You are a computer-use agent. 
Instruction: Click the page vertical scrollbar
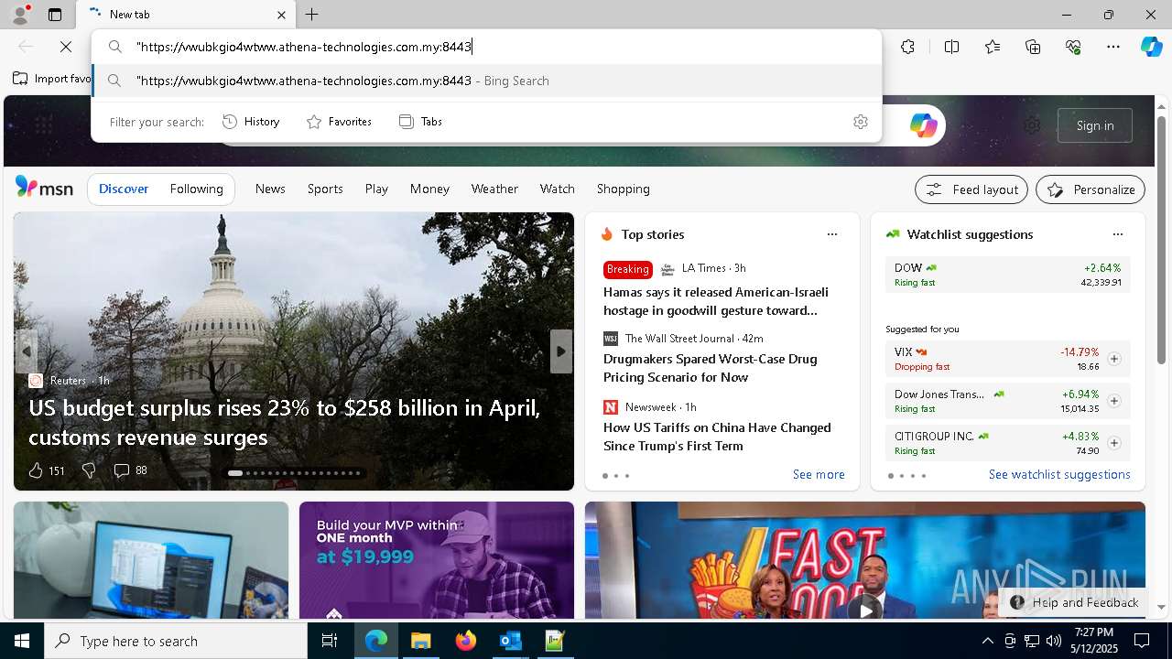(1162, 243)
